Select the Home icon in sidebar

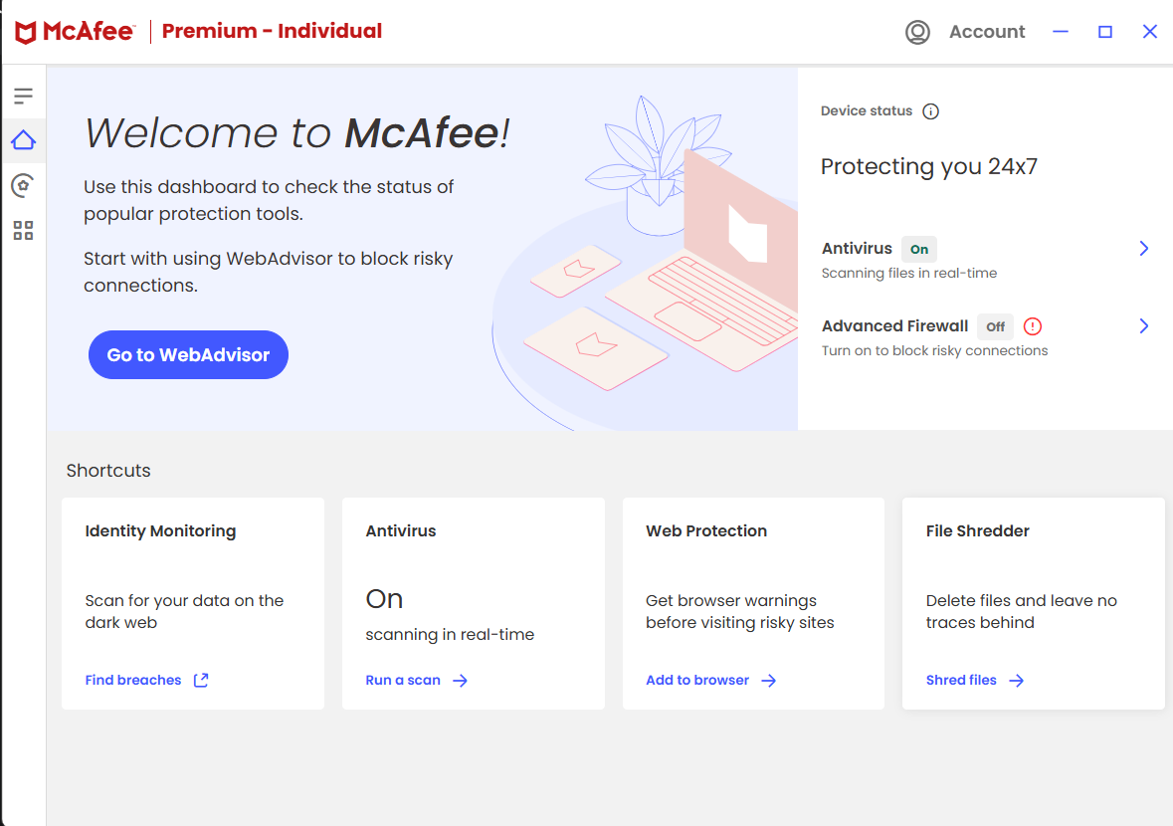[23, 140]
